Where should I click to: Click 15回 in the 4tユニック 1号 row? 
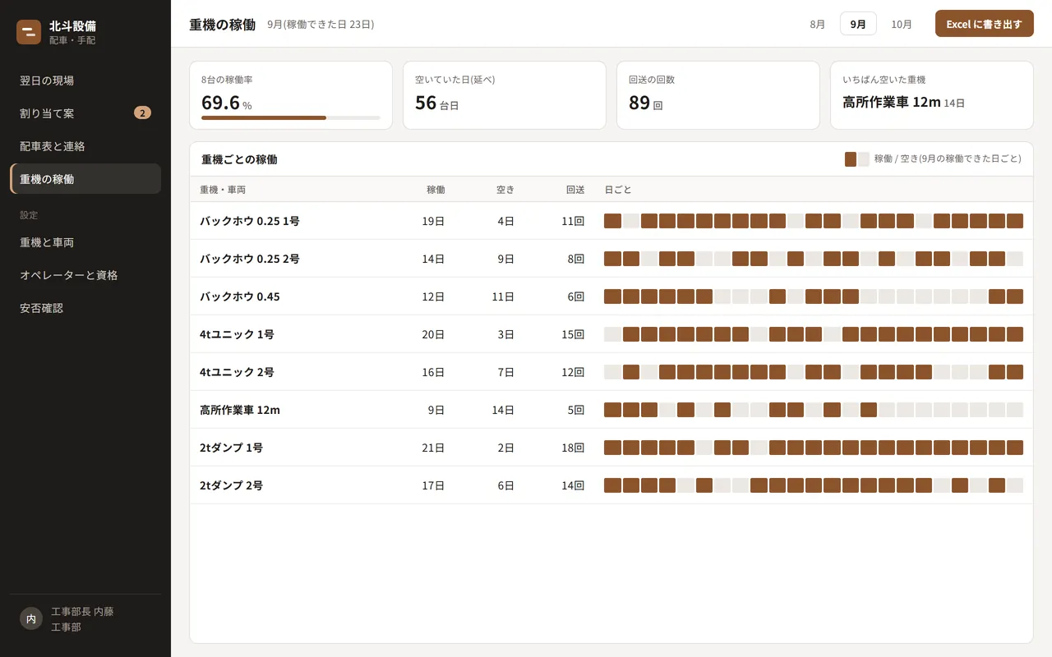(x=573, y=334)
